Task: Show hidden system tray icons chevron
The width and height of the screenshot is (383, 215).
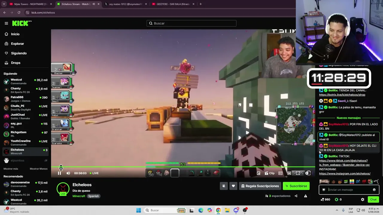Action: [x=337, y=210]
